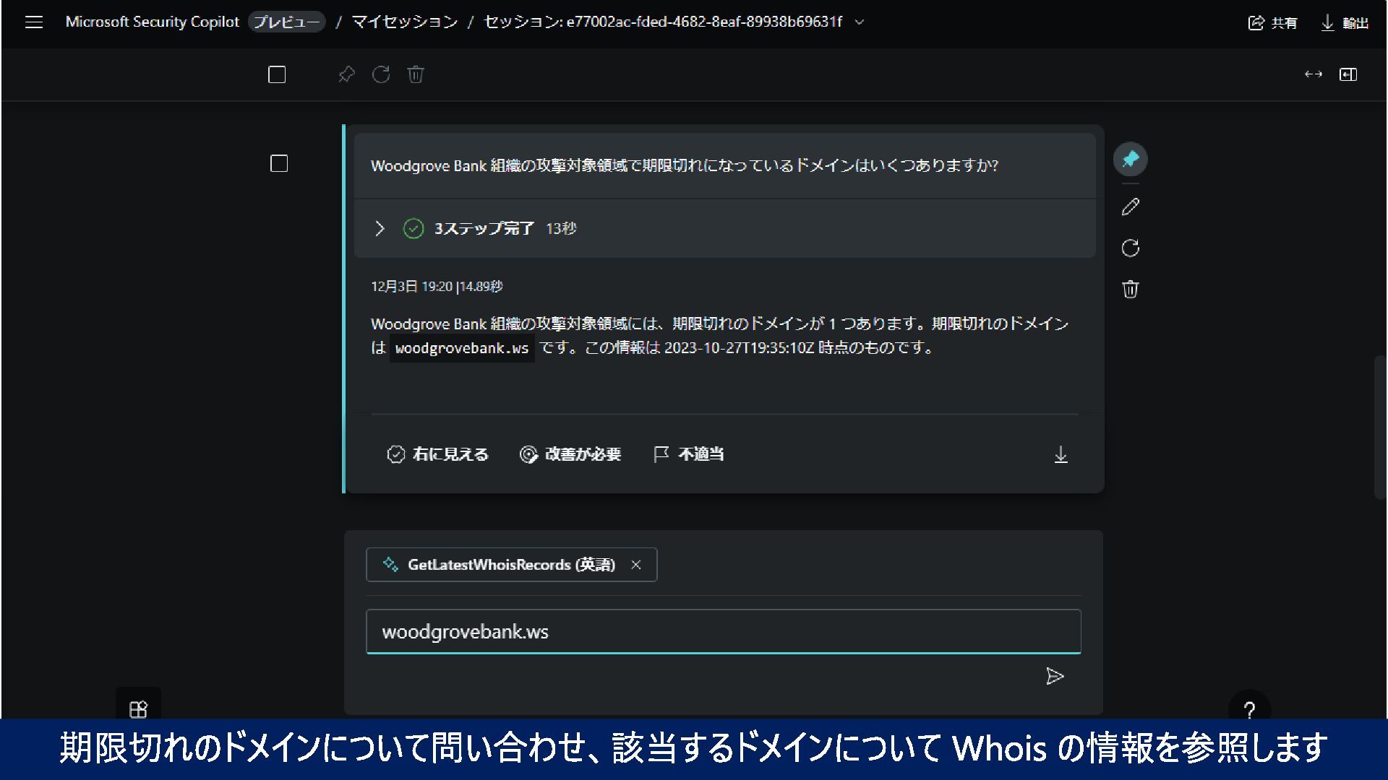Toggle the pin board side panel
The height and width of the screenshot is (780, 1388).
[x=1348, y=74]
